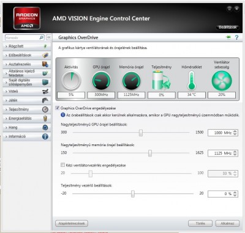Click the memory clock slider handle
Screen dimensions: 245x233
tap(150, 153)
